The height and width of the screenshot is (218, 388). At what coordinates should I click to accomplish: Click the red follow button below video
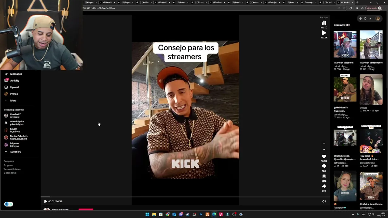(86, 209)
